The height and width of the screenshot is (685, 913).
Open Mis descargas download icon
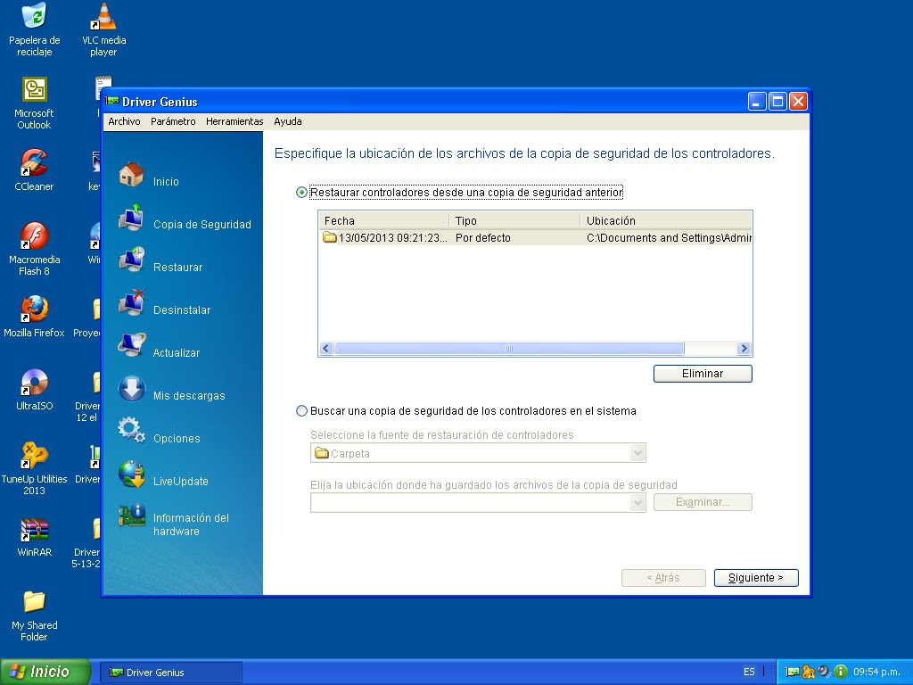pyautogui.click(x=132, y=389)
